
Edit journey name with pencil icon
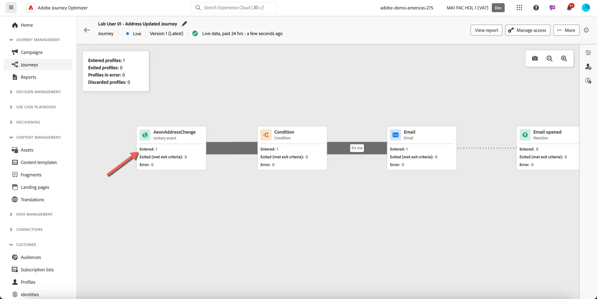coord(184,24)
